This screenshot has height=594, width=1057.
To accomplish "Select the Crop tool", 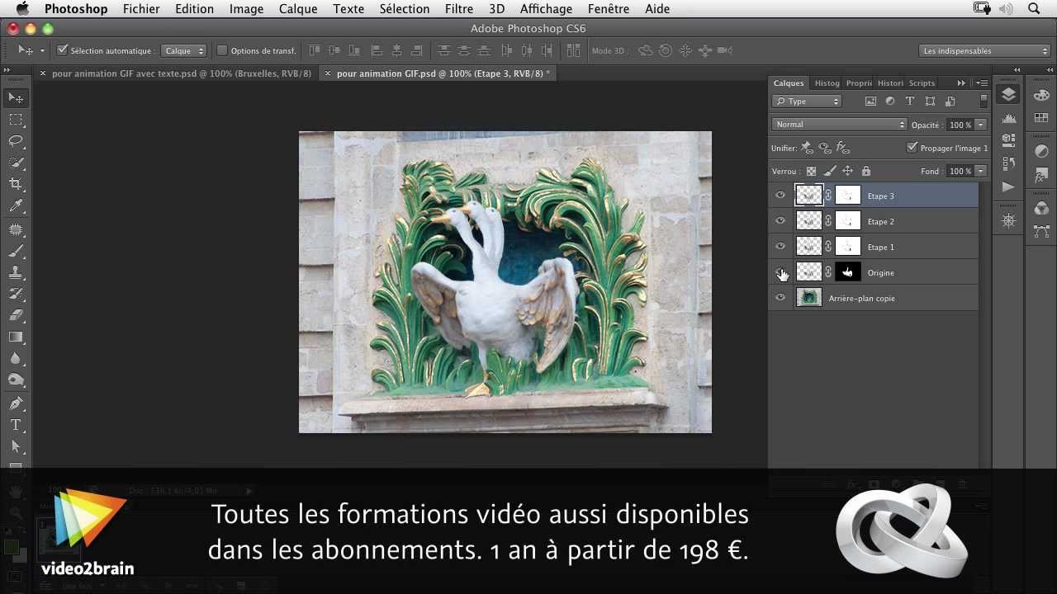I will point(16,184).
